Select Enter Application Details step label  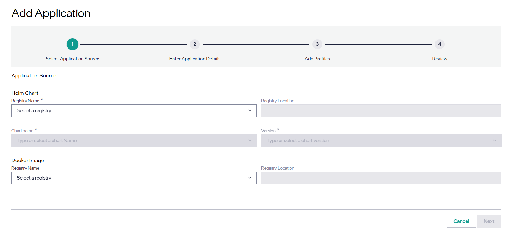pos(195,59)
